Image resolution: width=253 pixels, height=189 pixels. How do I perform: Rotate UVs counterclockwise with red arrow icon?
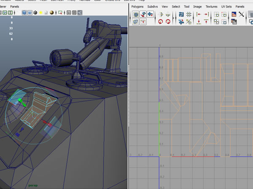161,22
